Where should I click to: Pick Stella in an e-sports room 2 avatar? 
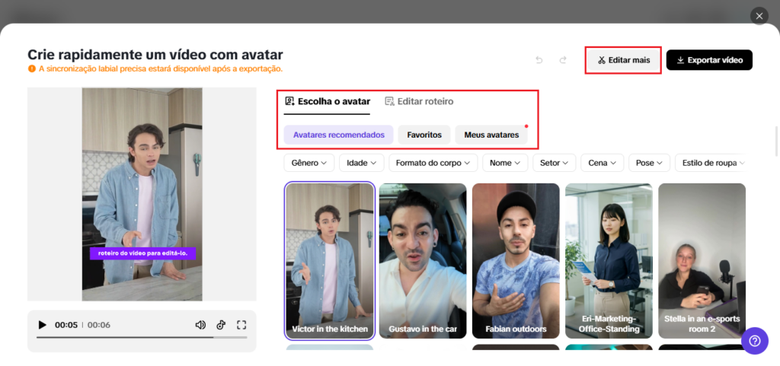coord(702,261)
